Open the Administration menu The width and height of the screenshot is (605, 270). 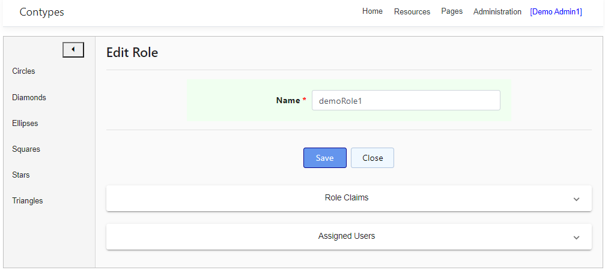pyautogui.click(x=497, y=12)
